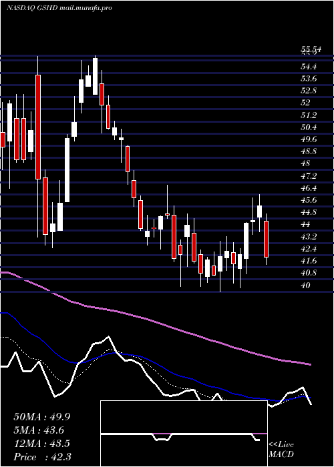
Task: Click the 48 price axis label
Action: (x=306, y=163)
